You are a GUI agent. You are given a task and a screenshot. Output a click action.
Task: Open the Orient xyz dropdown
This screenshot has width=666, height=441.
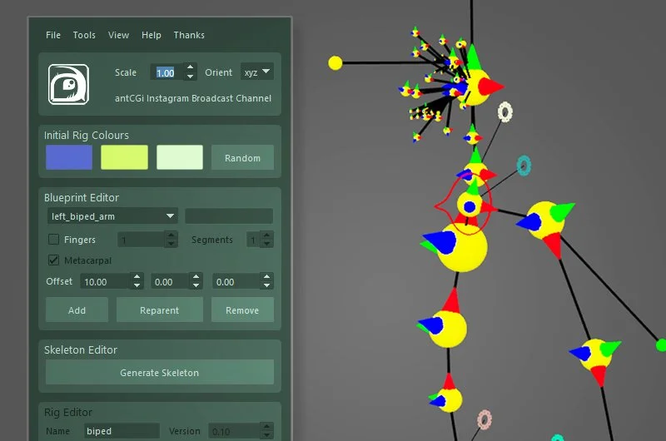[257, 72]
